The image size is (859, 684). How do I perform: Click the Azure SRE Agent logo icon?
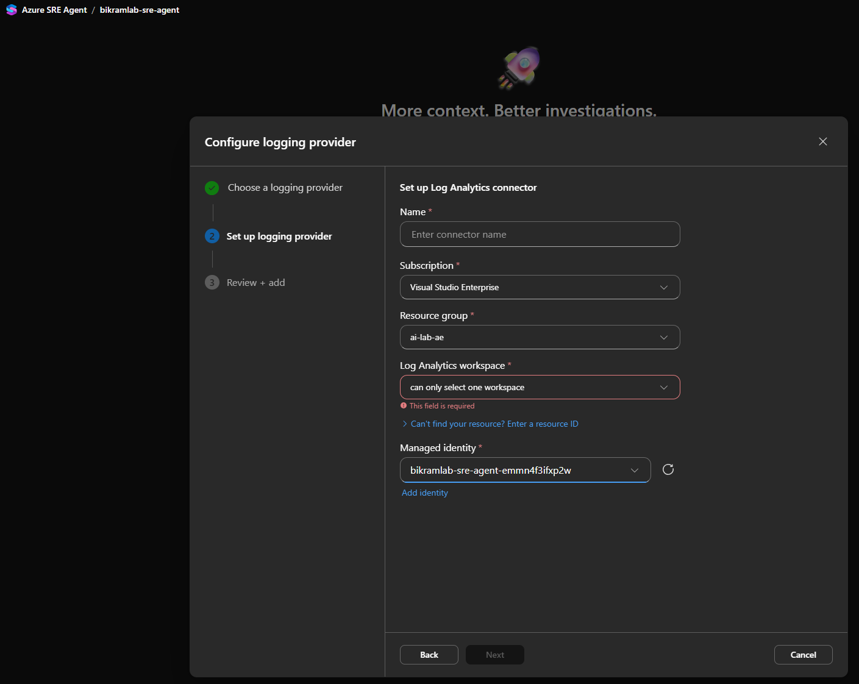[11, 10]
